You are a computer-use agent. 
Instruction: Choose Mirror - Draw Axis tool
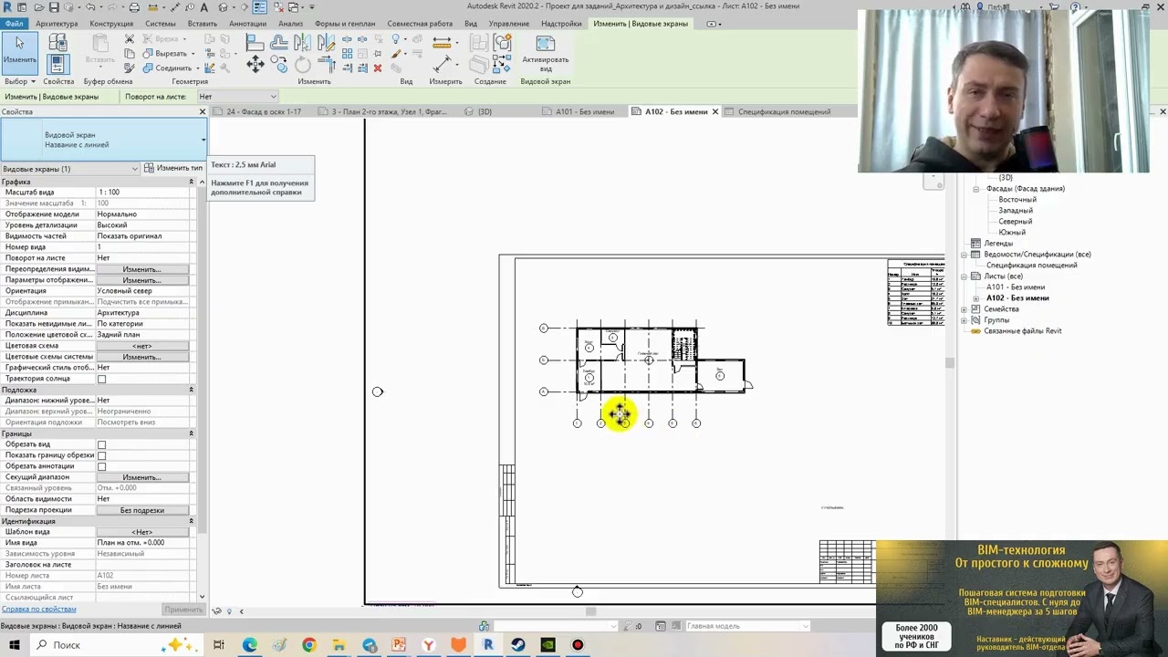pos(327,42)
